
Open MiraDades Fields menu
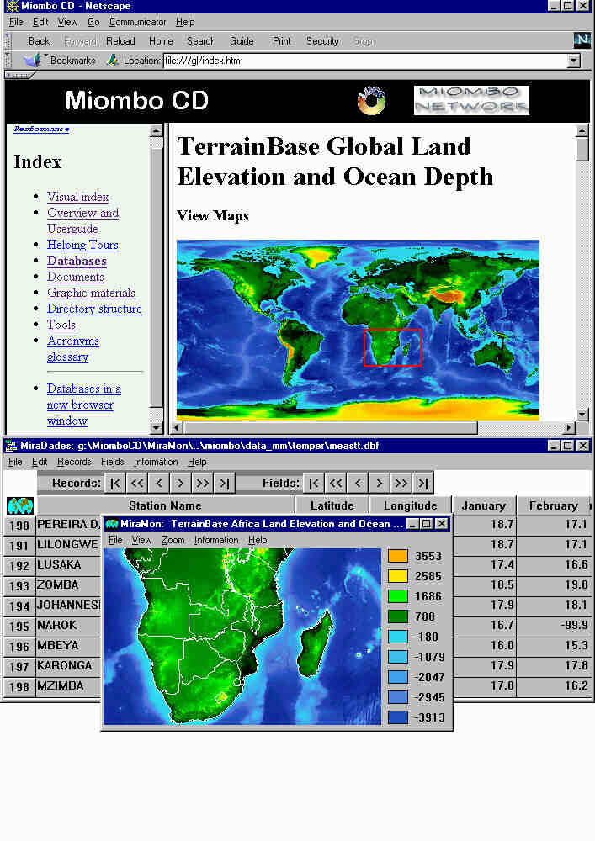pyautogui.click(x=112, y=462)
